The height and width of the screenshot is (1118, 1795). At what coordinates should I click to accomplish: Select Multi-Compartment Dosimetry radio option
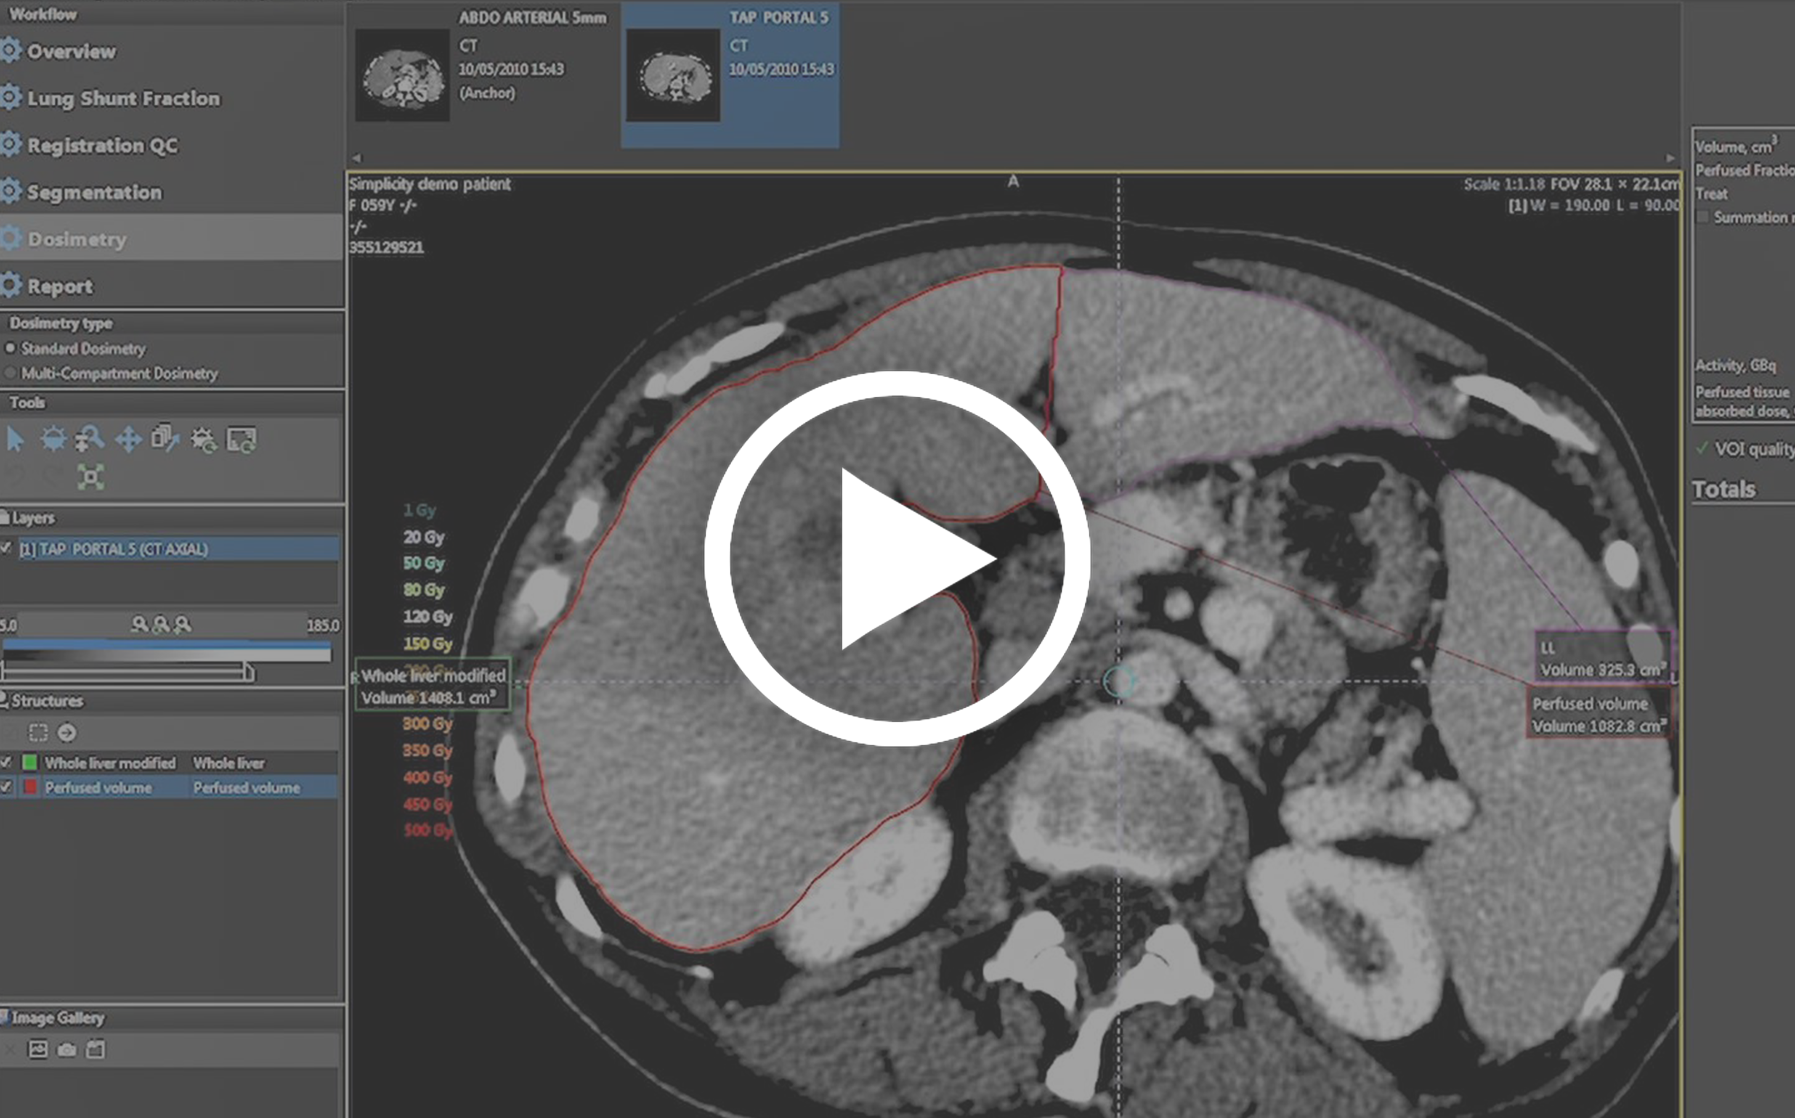click(x=11, y=374)
